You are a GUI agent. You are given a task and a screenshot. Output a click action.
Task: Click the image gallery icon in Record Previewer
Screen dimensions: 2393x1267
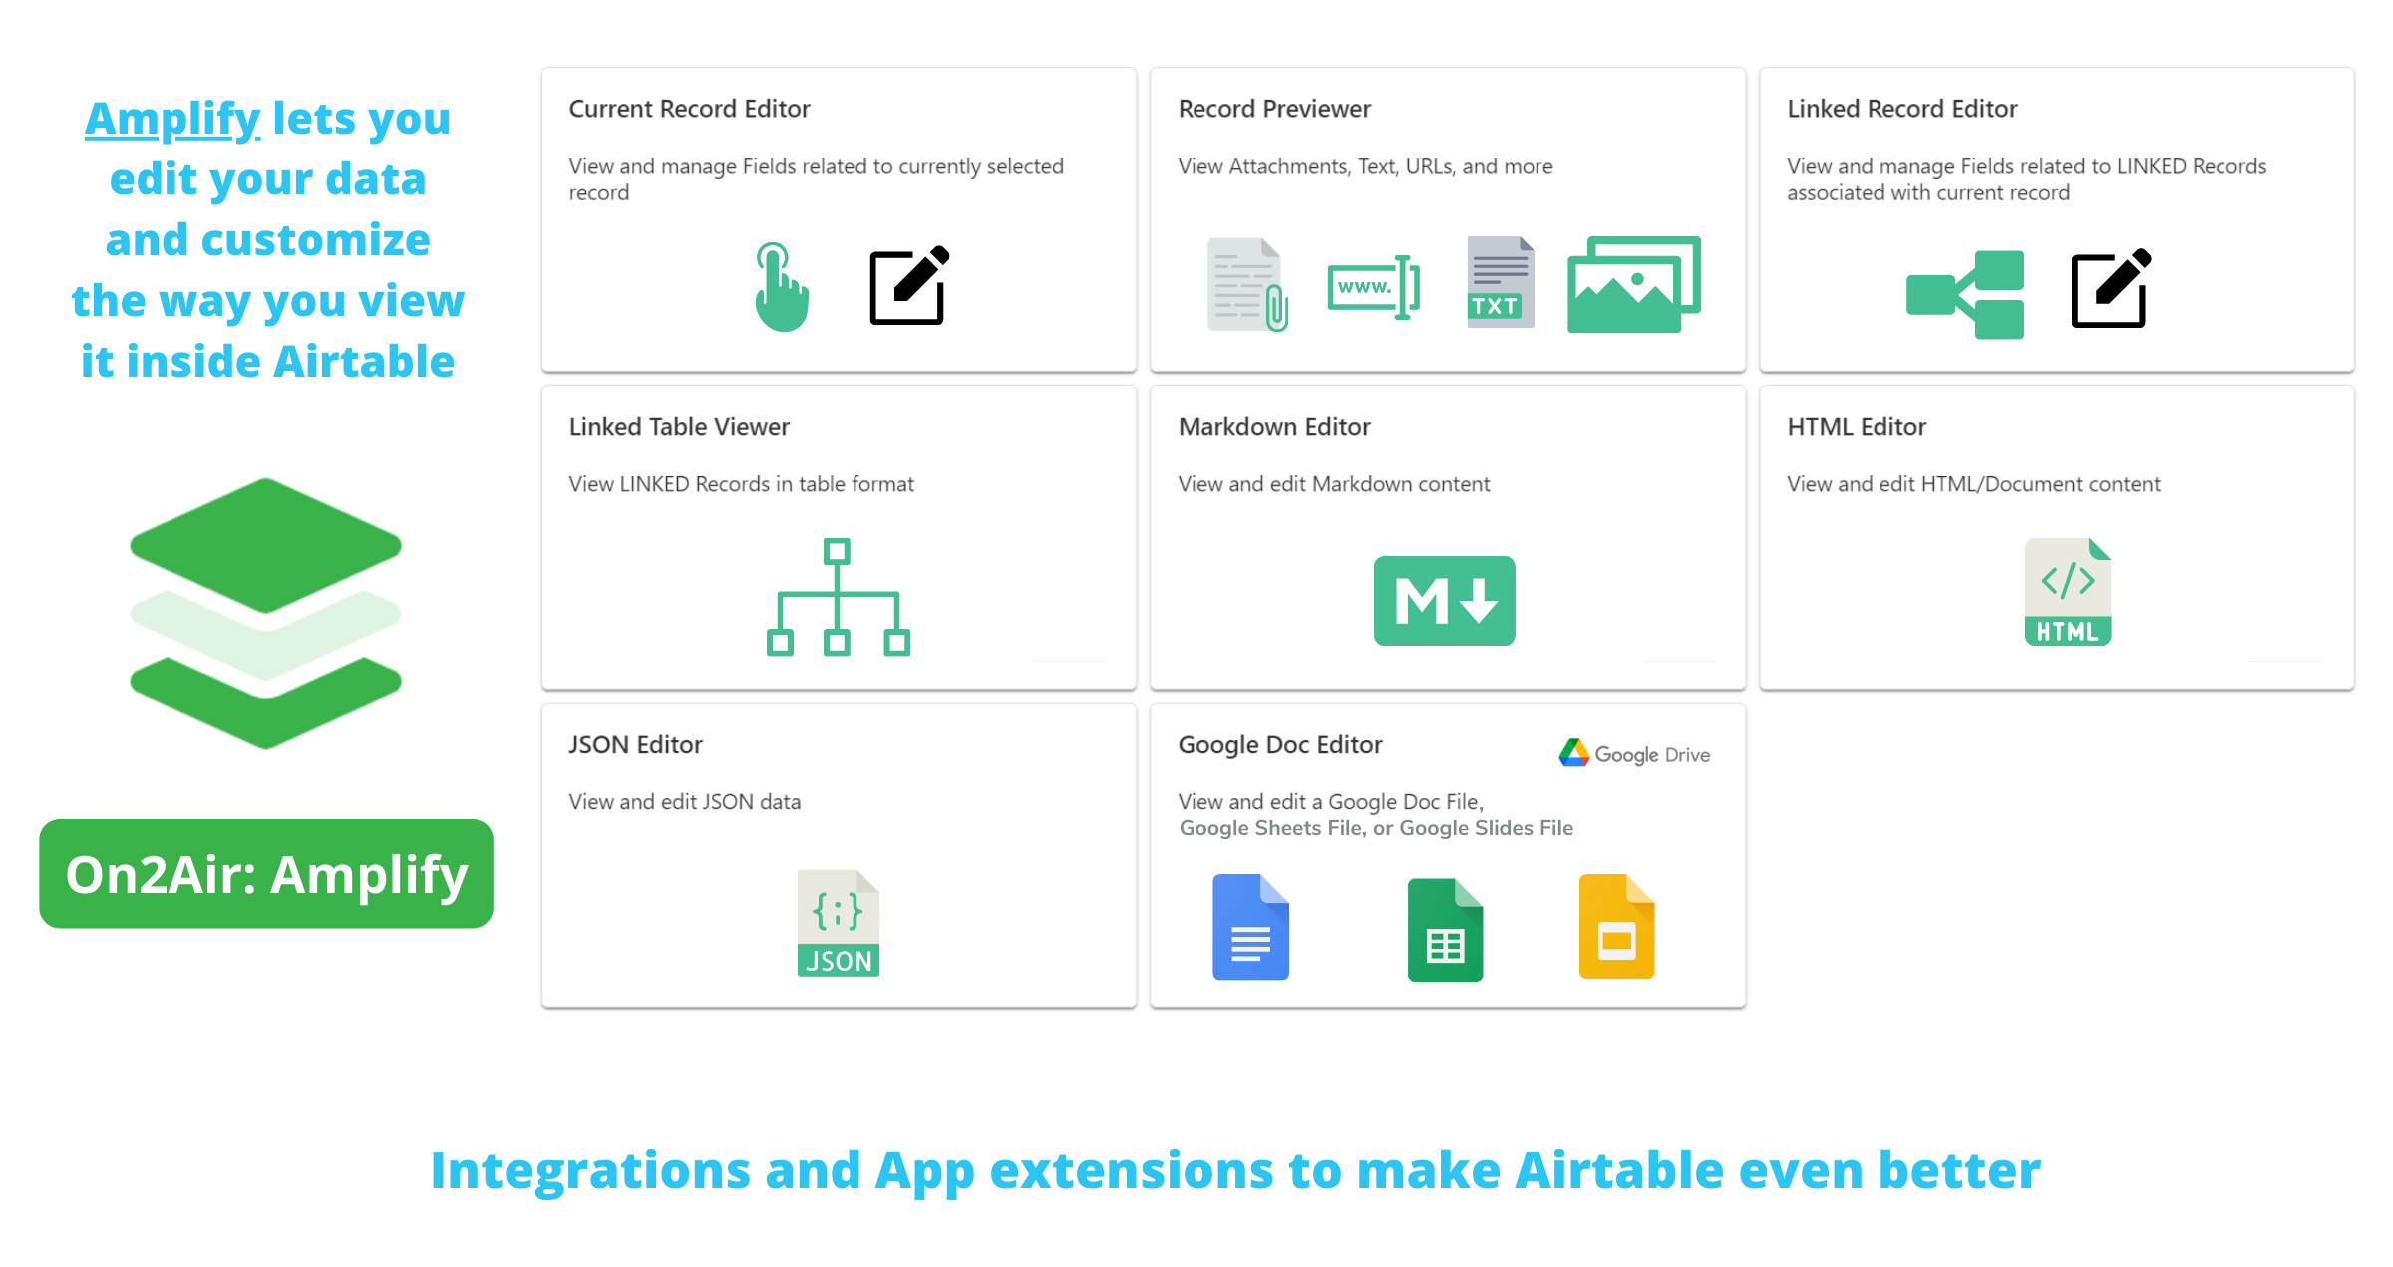pyautogui.click(x=1633, y=284)
